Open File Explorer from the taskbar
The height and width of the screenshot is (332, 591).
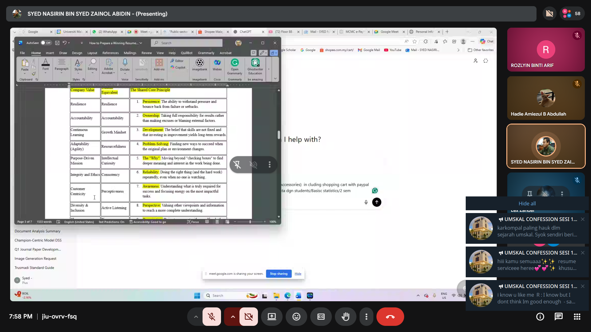click(276, 296)
